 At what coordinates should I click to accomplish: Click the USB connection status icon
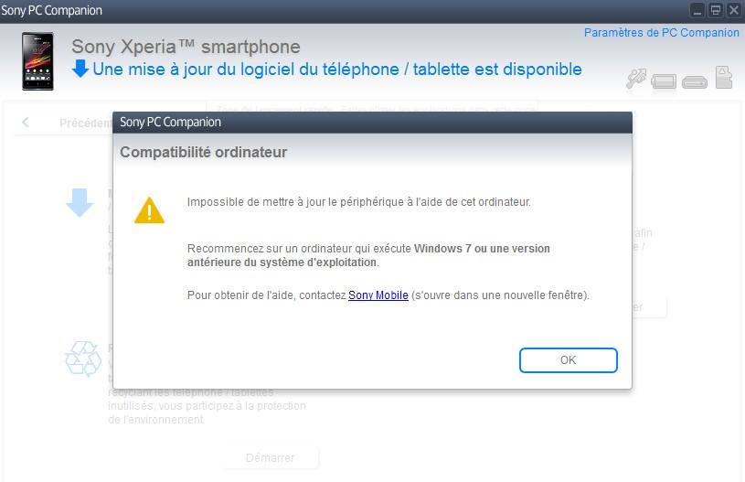pyautogui.click(x=636, y=79)
